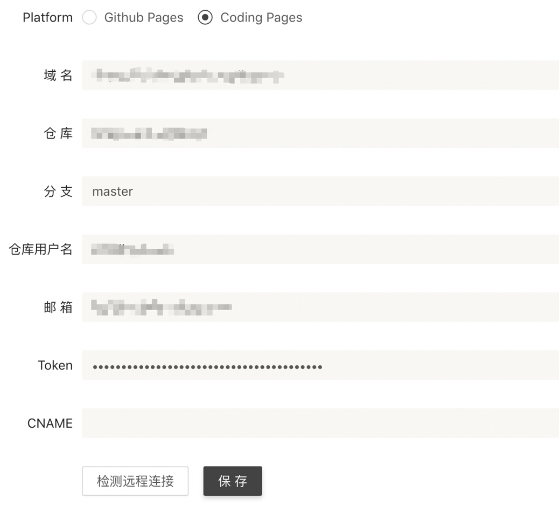Click the 仓库用户名 label
Image resolution: width=559 pixels, height=506 pixels.
[x=40, y=249]
